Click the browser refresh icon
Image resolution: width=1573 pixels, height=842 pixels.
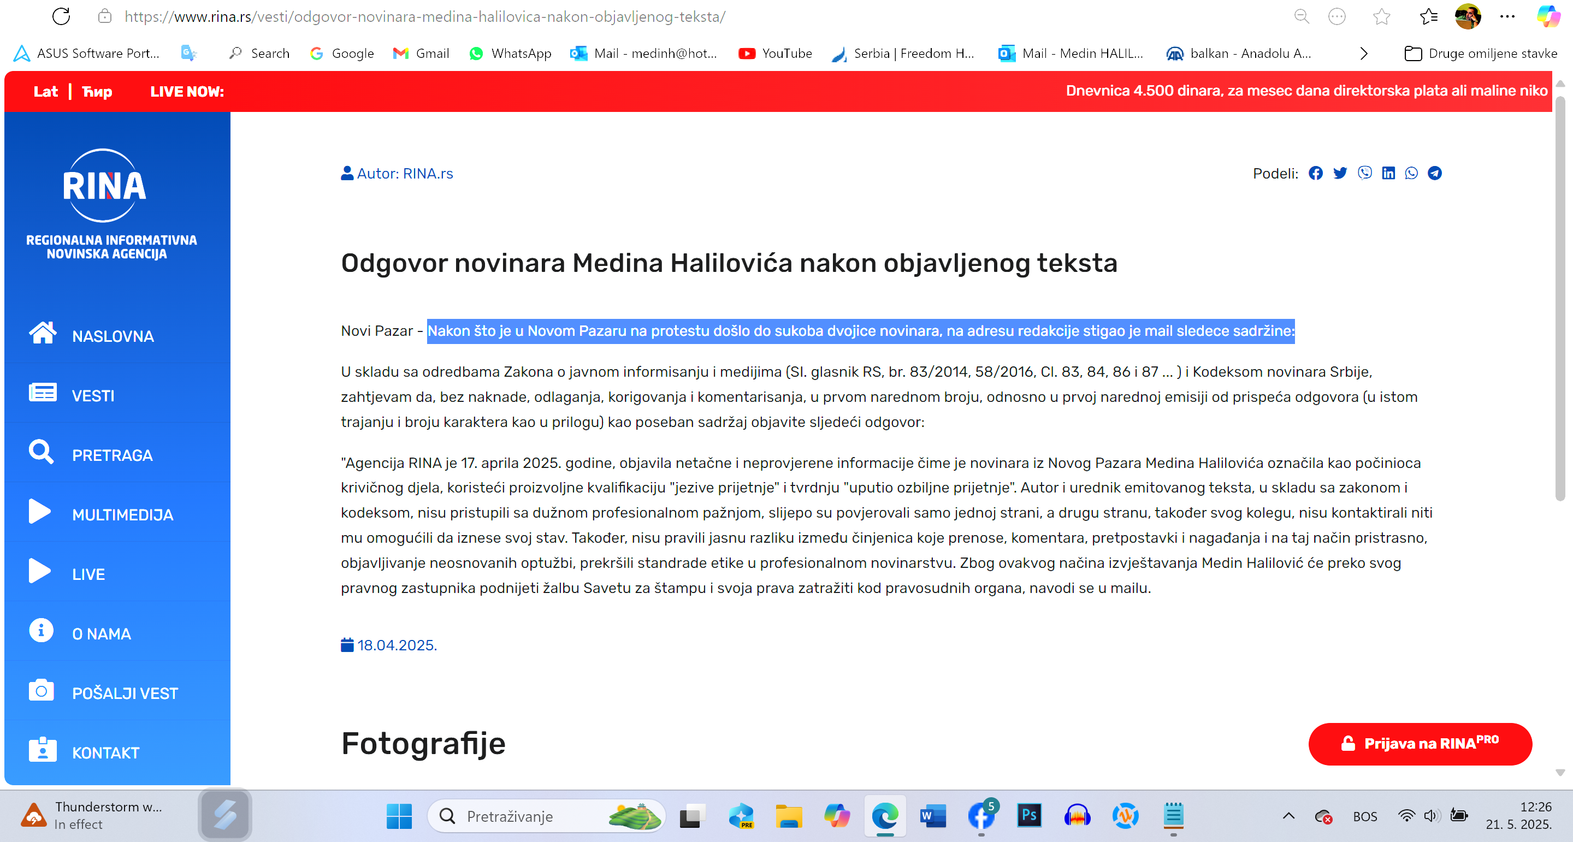coord(61,16)
